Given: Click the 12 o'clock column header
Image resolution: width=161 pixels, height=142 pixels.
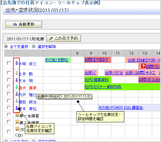Looking at the screenshot, I should tap(132, 53).
